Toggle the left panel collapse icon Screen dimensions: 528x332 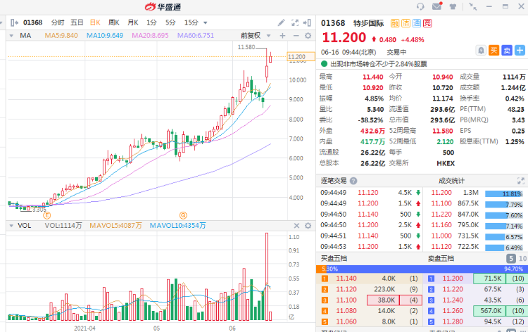point(14,23)
